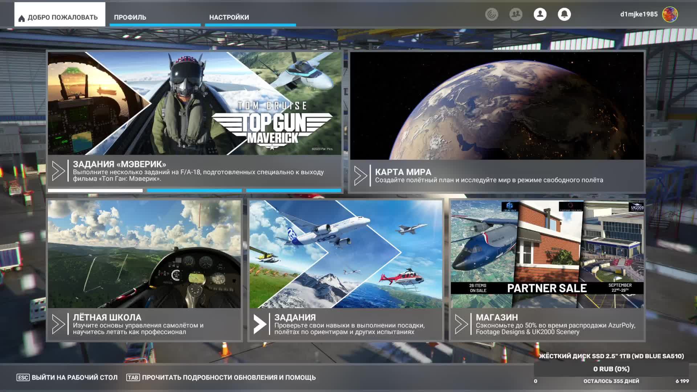Switch to the Профиль tab
The image size is (697, 392).
[155, 17]
